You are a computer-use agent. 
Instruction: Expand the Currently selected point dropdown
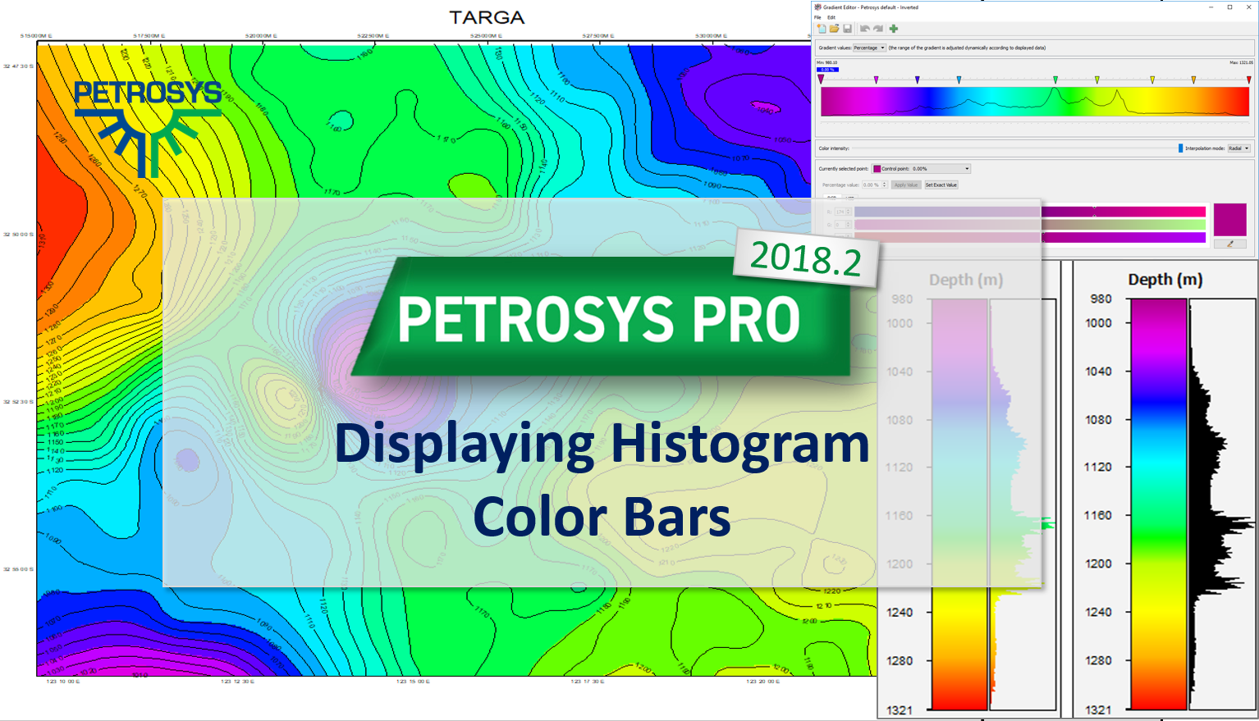point(921,169)
